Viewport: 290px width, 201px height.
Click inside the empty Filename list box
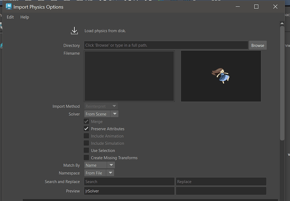click(x=129, y=76)
